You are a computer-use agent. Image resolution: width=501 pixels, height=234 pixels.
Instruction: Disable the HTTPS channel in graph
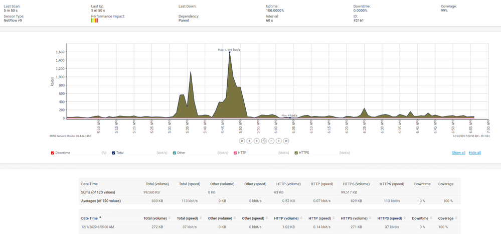296,153
